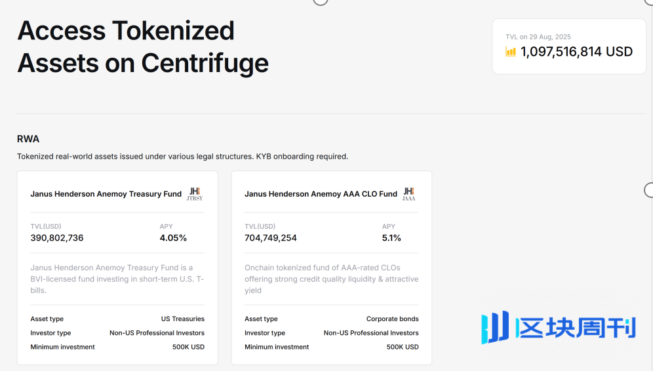Screen dimensions: 653x371
Task: Click the JAAA fund logo icon
Action: tap(409, 194)
